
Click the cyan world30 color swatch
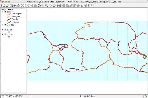coord(9,27)
